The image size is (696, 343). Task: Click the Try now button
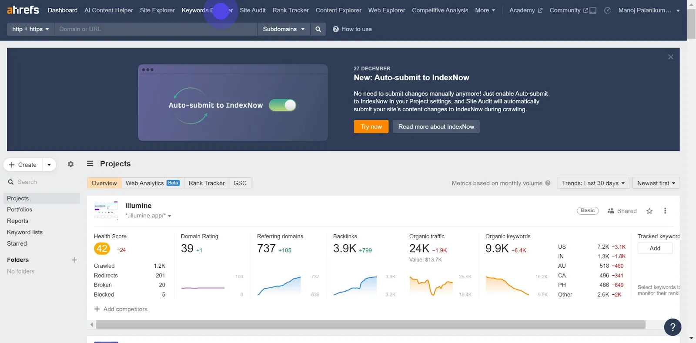(371, 127)
